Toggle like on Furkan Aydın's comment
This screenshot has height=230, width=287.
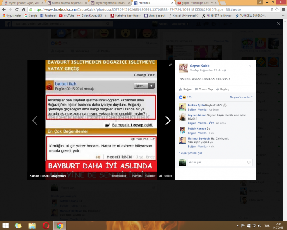click(x=191, y=110)
